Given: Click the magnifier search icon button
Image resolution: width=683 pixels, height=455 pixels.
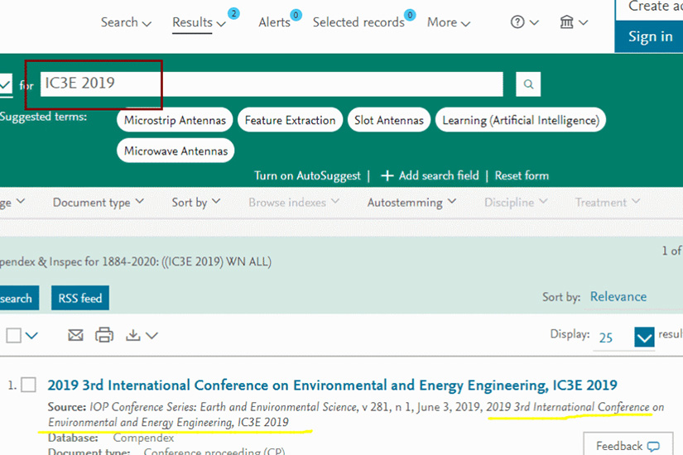Looking at the screenshot, I should 528,84.
